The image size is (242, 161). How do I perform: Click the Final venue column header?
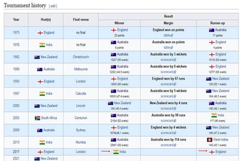[81, 20]
